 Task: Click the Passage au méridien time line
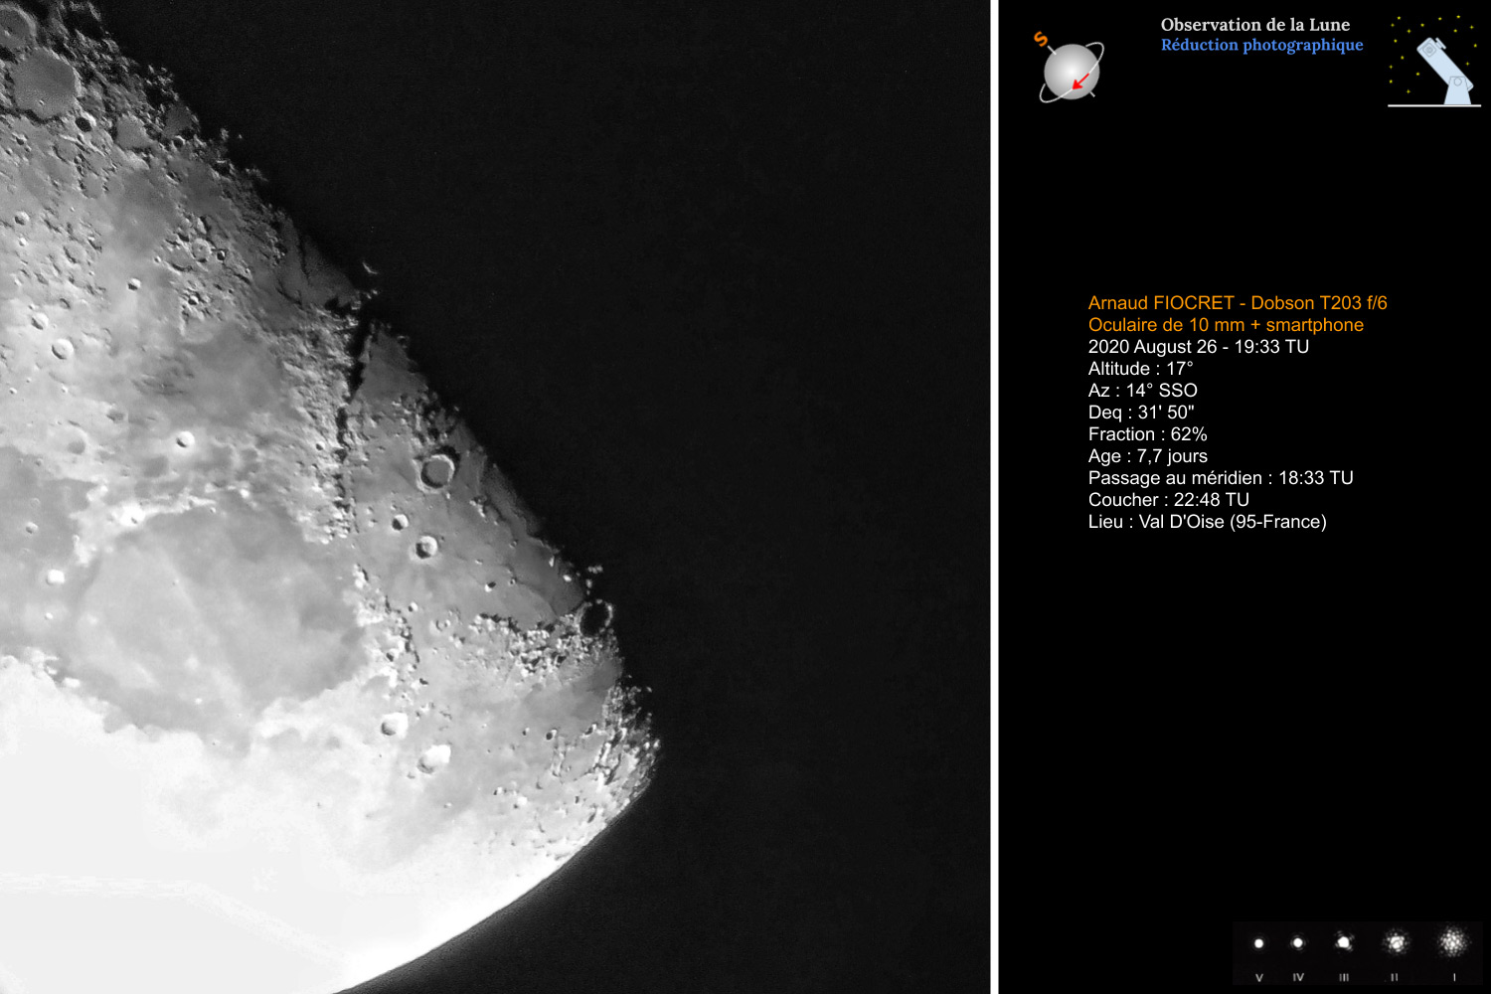1220,478
